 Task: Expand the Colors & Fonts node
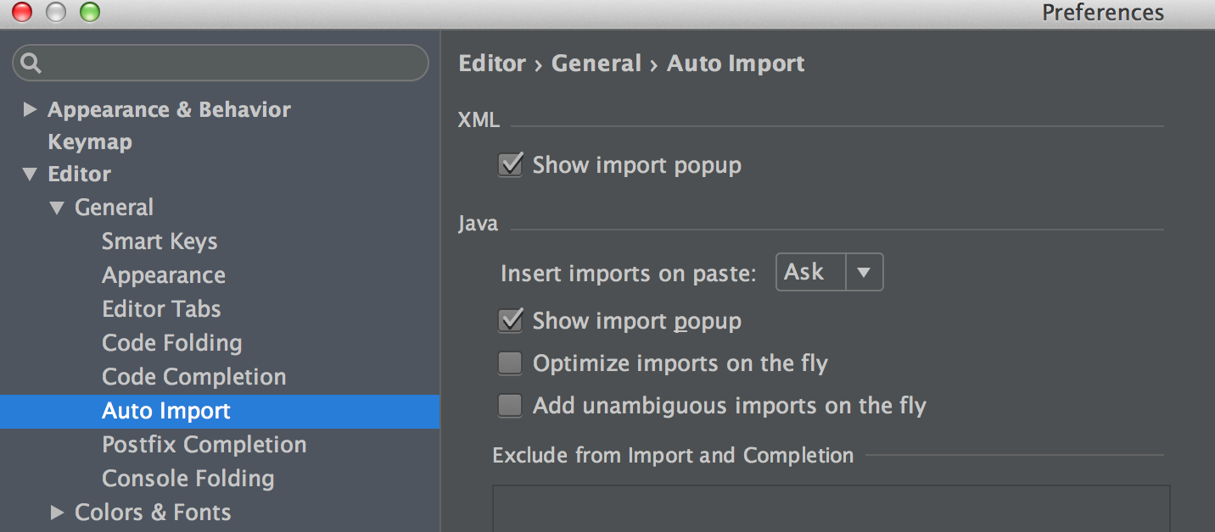coord(57,512)
